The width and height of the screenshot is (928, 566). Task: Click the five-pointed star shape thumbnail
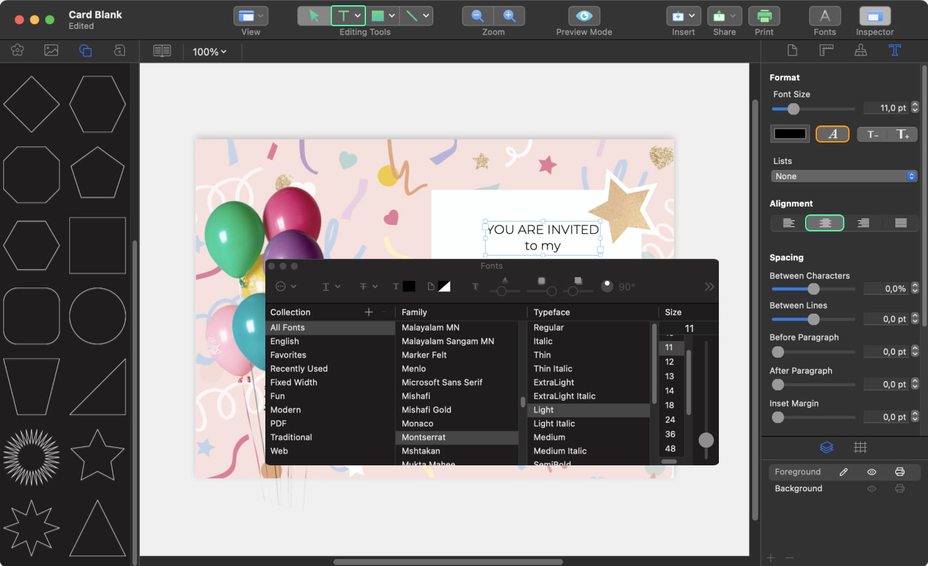click(97, 455)
